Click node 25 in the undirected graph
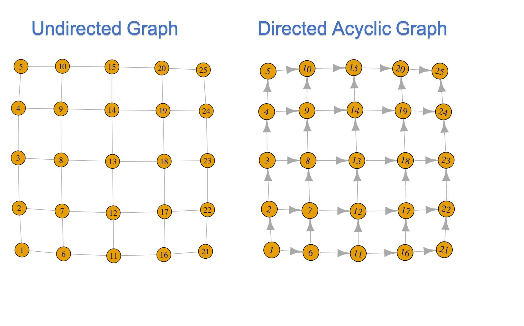The width and height of the screenshot is (524, 326). [203, 70]
